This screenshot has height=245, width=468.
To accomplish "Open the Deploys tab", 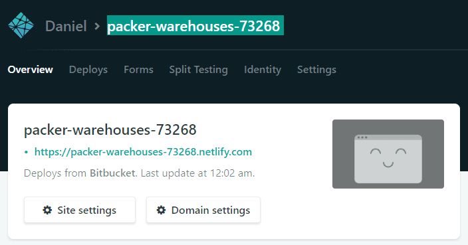I will (x=88, y=70).
